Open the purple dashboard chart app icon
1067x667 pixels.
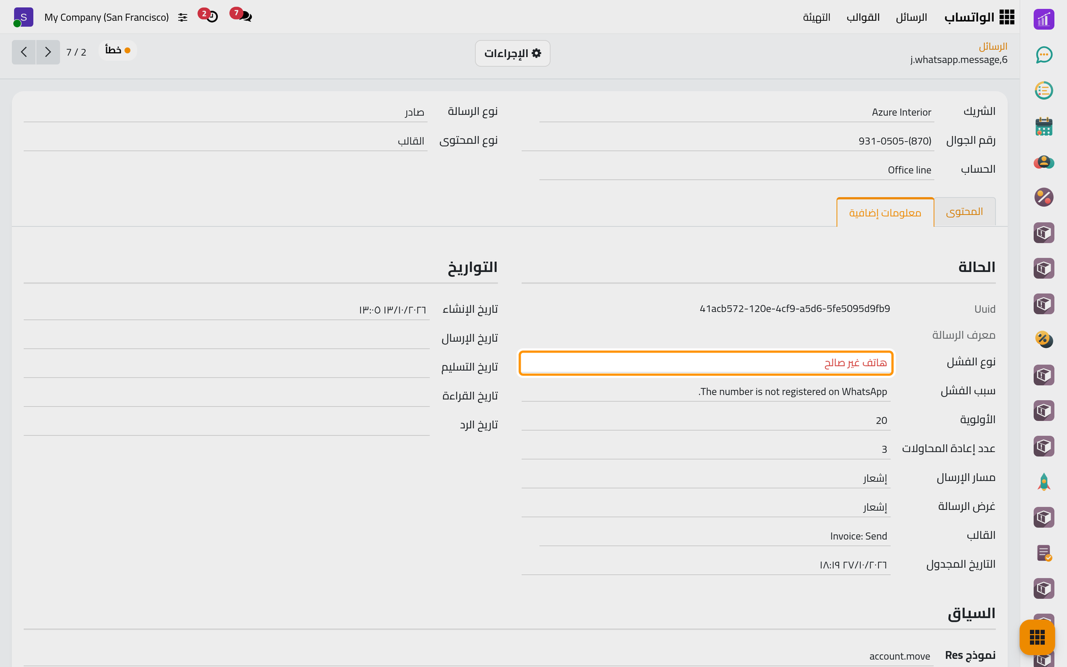(1044, 19)
